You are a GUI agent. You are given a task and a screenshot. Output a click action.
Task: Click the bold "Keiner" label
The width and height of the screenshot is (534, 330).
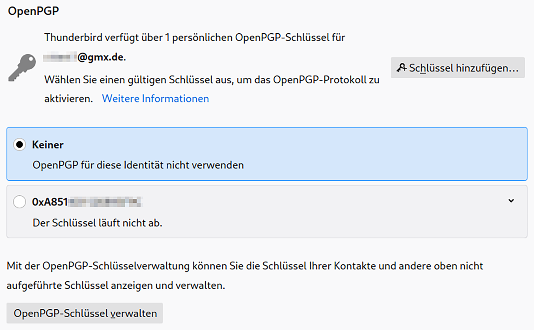click(x=48, y=144)
